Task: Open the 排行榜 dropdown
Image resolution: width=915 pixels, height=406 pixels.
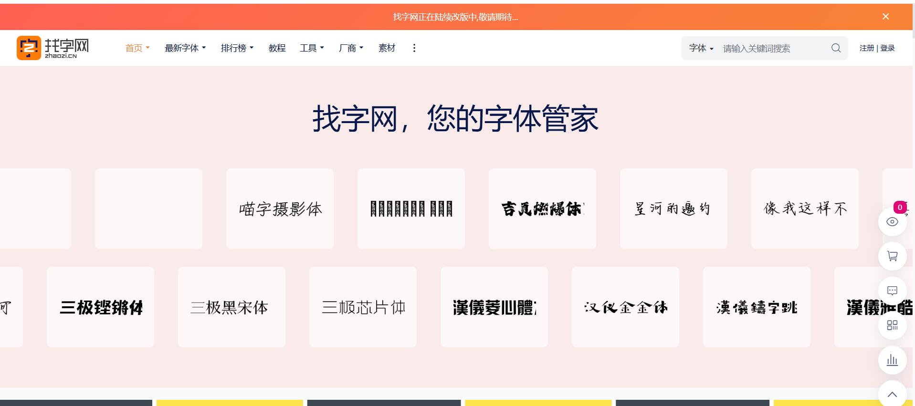Action: pos(237,48)
